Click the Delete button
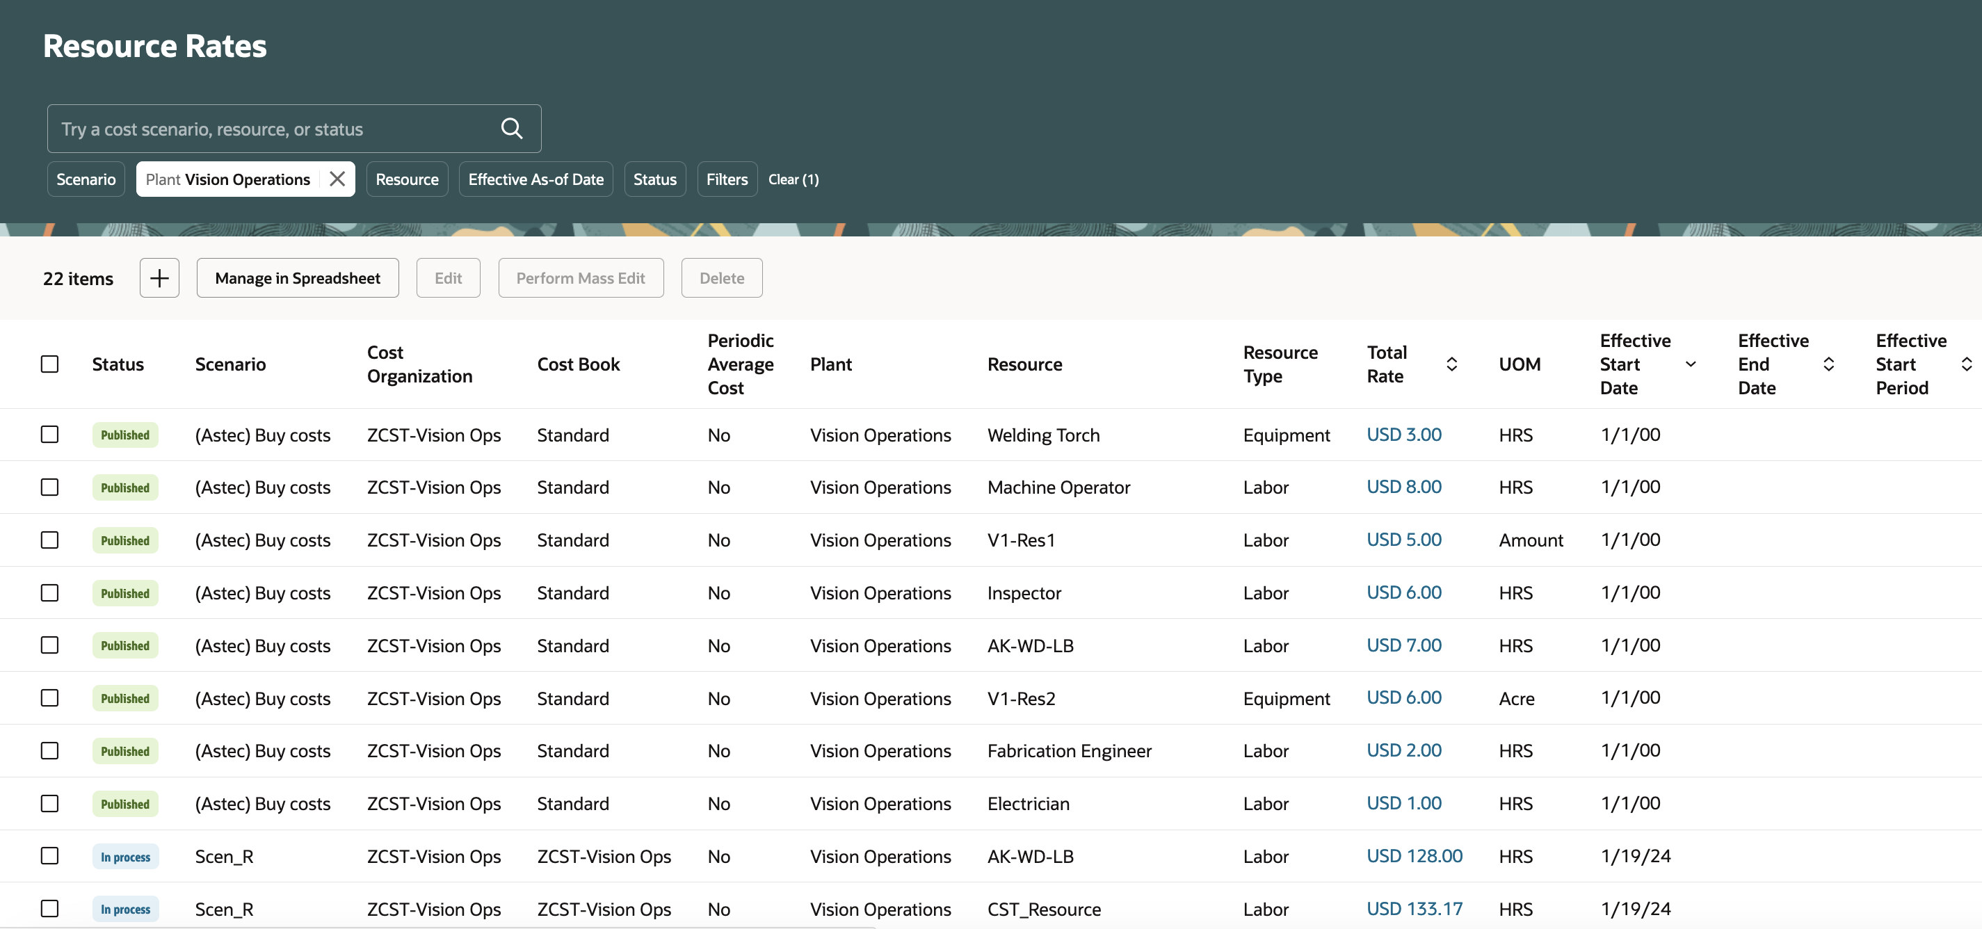1982x929 pixels. 721,277
